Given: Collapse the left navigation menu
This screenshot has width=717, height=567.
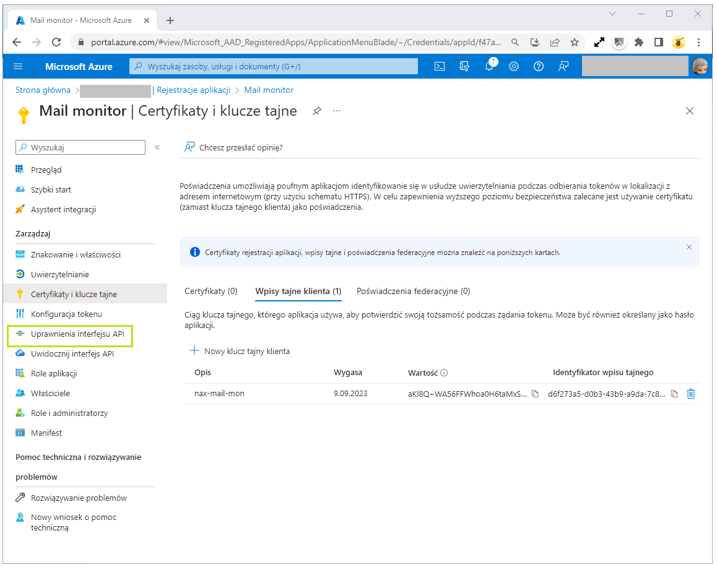Looking at the screenshot, I should 157,147.
